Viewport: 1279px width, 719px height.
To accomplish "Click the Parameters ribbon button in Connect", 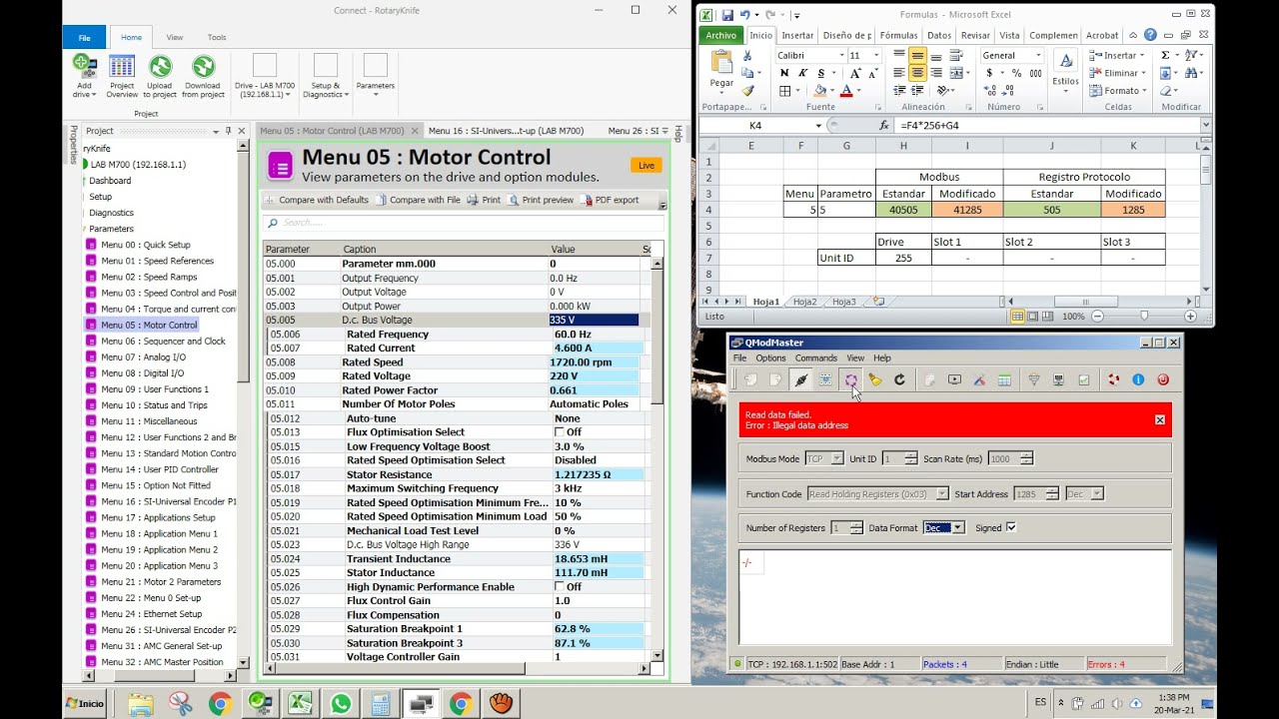I will tap(376, 74).
